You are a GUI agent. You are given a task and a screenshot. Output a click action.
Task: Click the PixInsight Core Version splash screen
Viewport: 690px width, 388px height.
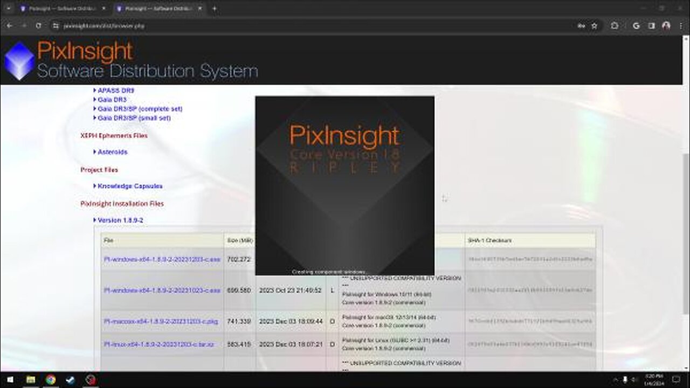[x=344, y=186]
